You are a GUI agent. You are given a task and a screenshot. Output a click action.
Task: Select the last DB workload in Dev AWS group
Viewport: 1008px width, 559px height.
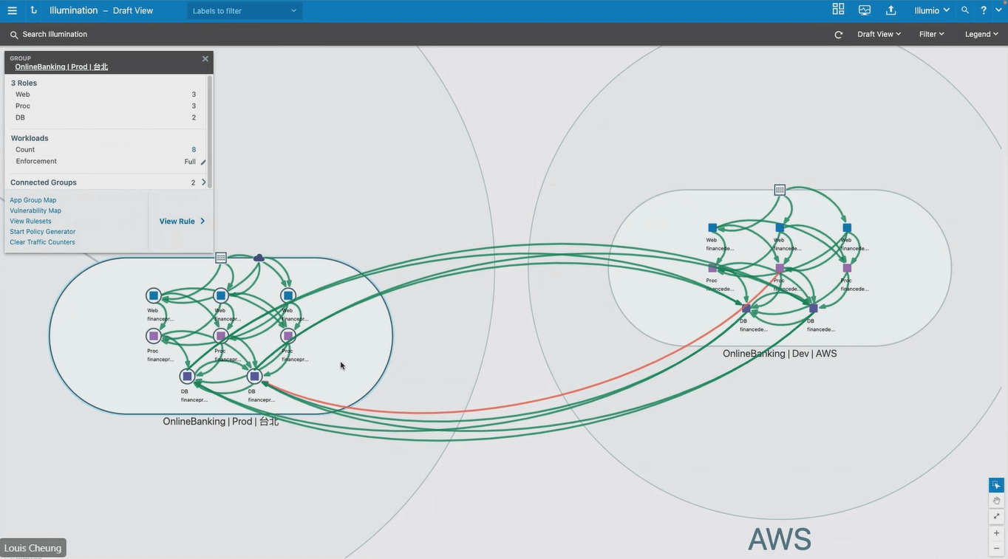(813, 309)
